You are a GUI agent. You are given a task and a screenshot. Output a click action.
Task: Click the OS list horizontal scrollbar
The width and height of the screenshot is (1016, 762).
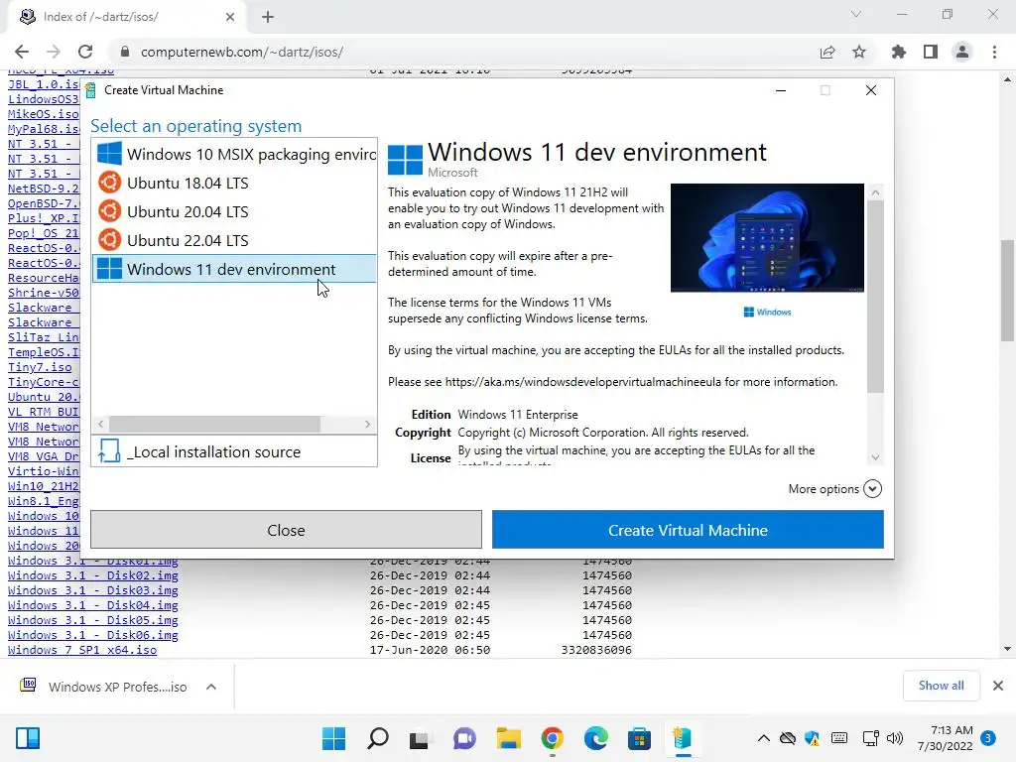point(214,424)
